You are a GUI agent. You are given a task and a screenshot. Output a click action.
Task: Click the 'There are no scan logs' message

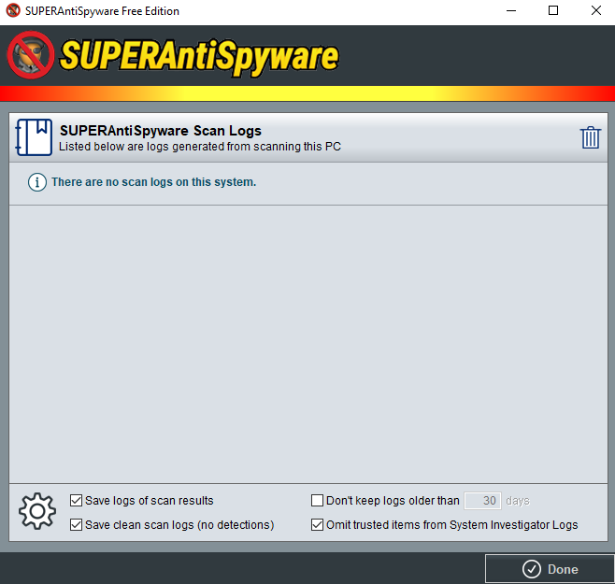(153, 182)
